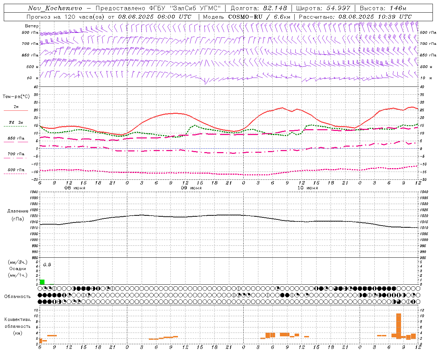The image size is (438, 350).
Task: Click the station name Nov_Kochenevo
Action: 55,8
